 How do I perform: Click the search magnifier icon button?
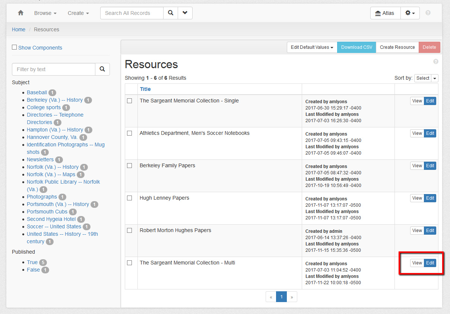pos(171,13)
